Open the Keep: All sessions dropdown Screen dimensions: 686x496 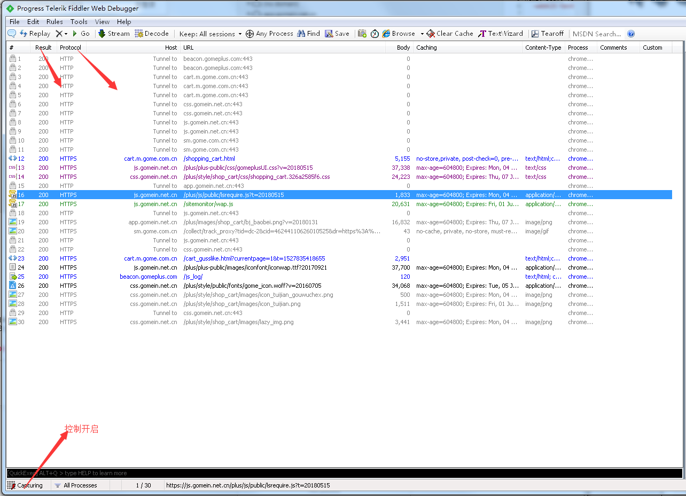coord(211,34)
